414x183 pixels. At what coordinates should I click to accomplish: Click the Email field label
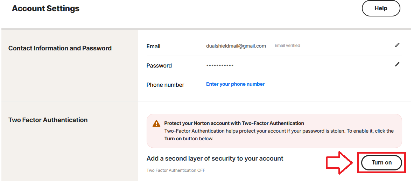[x=153, y=46]
